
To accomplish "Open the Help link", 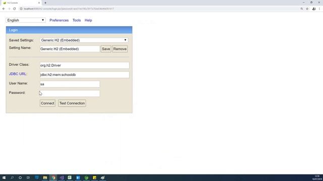I will (88, 20).
